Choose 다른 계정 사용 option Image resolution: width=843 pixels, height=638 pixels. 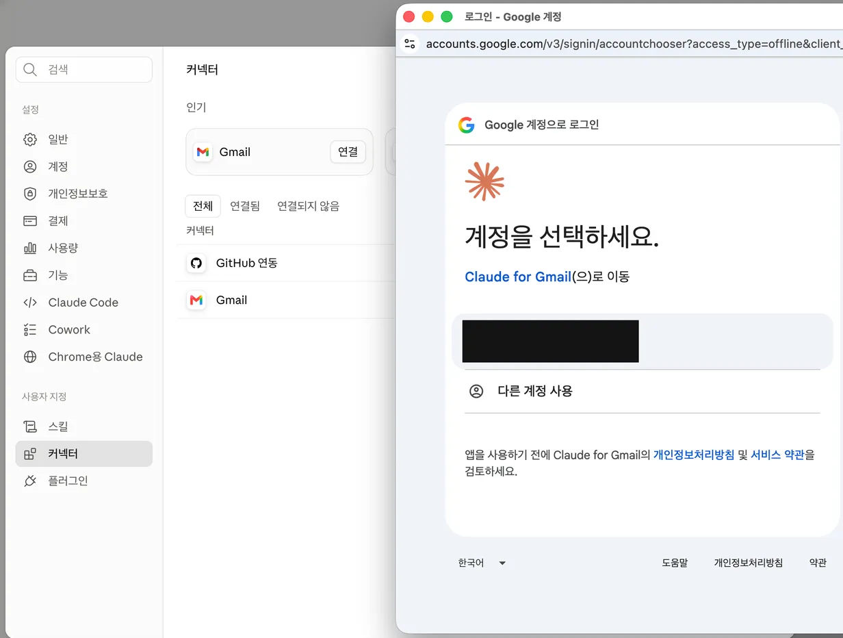642,392
